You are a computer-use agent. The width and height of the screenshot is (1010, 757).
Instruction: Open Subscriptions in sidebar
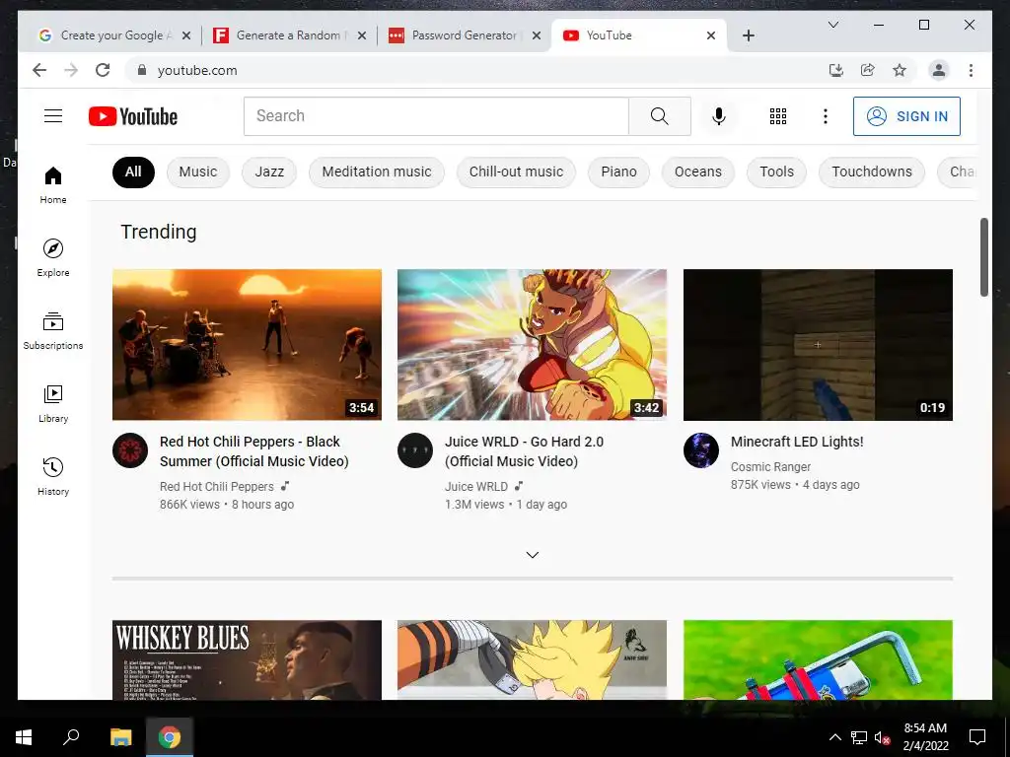tap(53, 331)
